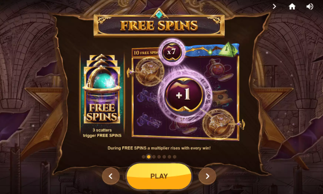This screenshot has height=194, width=323.
Task: Mute sound with speaker icon
Action: pyautogui.click(x=310, y=6)
